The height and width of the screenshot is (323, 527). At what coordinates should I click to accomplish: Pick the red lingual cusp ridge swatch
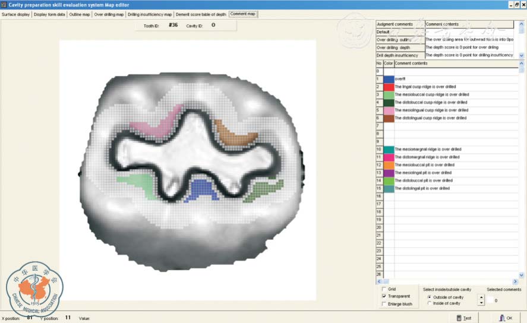tap(389, 87)
